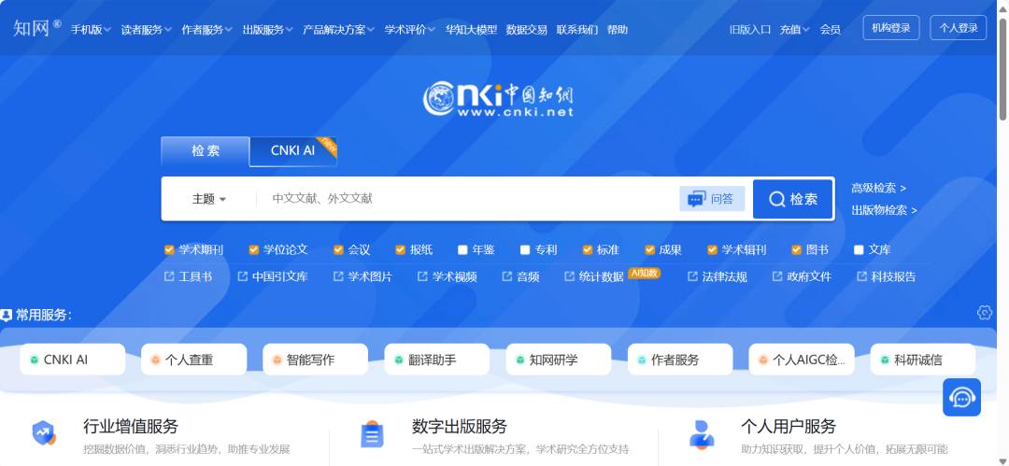1009x466 pixels.
Task: Open the 法律法规 external link icon
Action: [x=692, y=276]
